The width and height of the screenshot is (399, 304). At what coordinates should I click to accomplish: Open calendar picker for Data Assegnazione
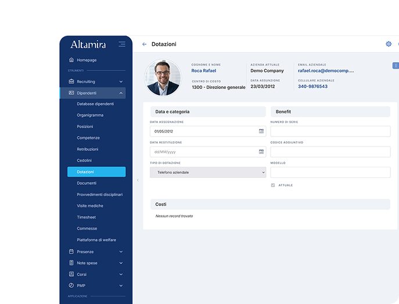(261, 131)
